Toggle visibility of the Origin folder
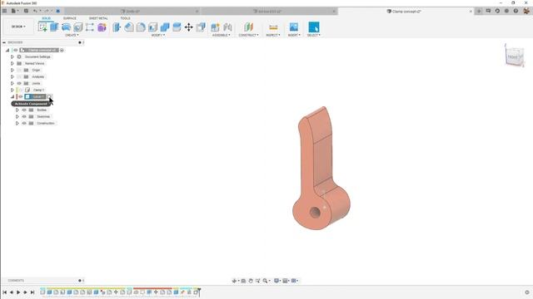 [19, 70]
